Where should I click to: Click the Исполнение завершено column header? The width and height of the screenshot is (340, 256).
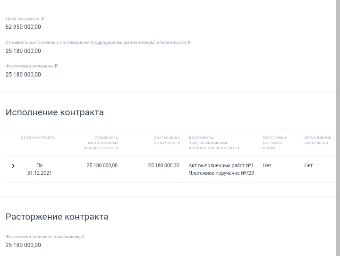pyautogui.click(x=317, y=140)
